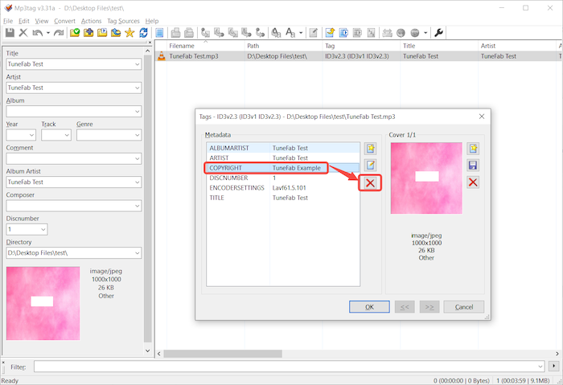The image size is (563, 385).
Task: Click the red X Remove cover icon
Action: click(x=473, y=182)
